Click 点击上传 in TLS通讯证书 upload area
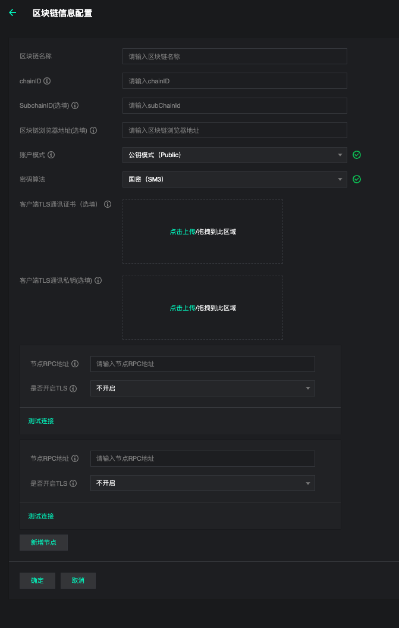Image resolution: width=399 pixels, height=628 pixels. (182, 232)
